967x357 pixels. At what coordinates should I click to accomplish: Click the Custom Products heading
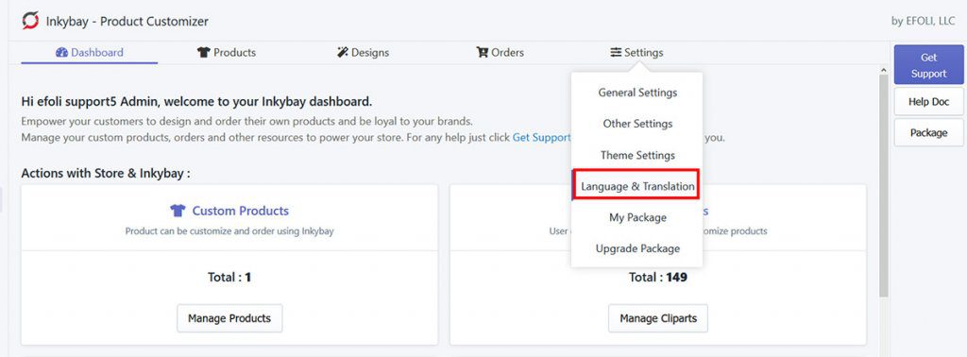coord(241,211)
